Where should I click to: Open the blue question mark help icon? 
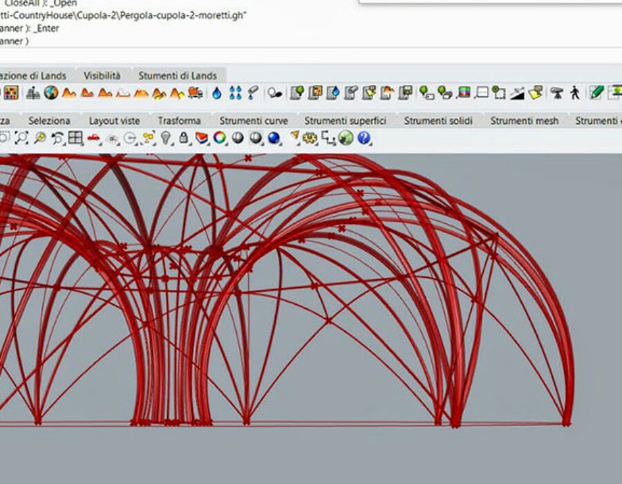364,138
